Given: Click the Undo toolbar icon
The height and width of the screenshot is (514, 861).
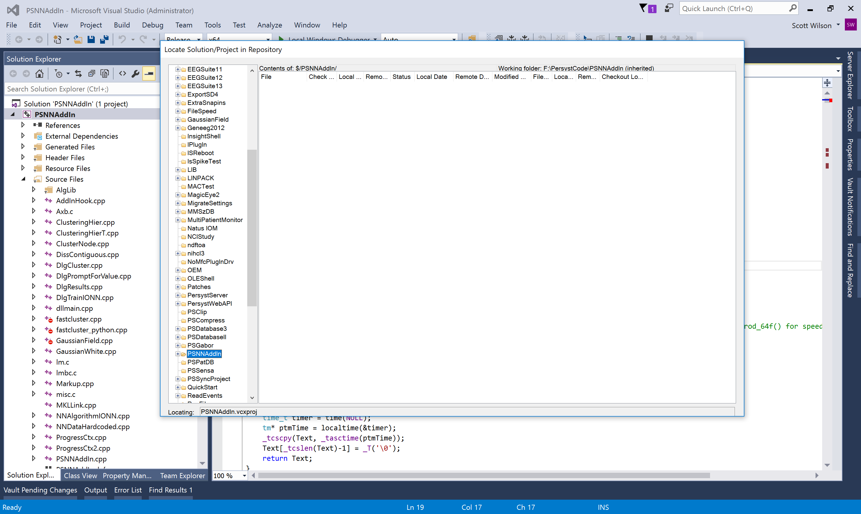Looking at the screenshot, I should click(x=122, y=39).
